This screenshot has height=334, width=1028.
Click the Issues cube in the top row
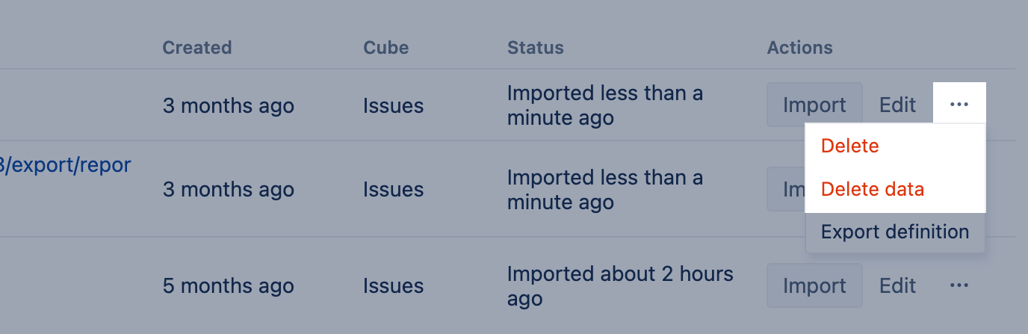(393, 105)
